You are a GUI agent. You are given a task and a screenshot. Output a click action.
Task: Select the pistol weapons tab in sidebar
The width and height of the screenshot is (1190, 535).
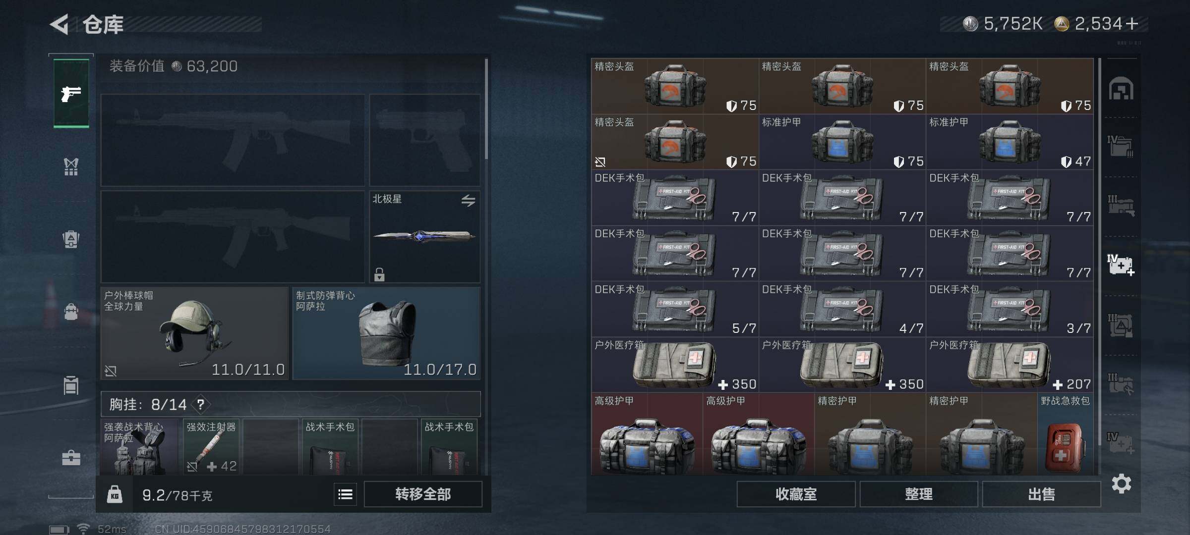tap(71, 93)
